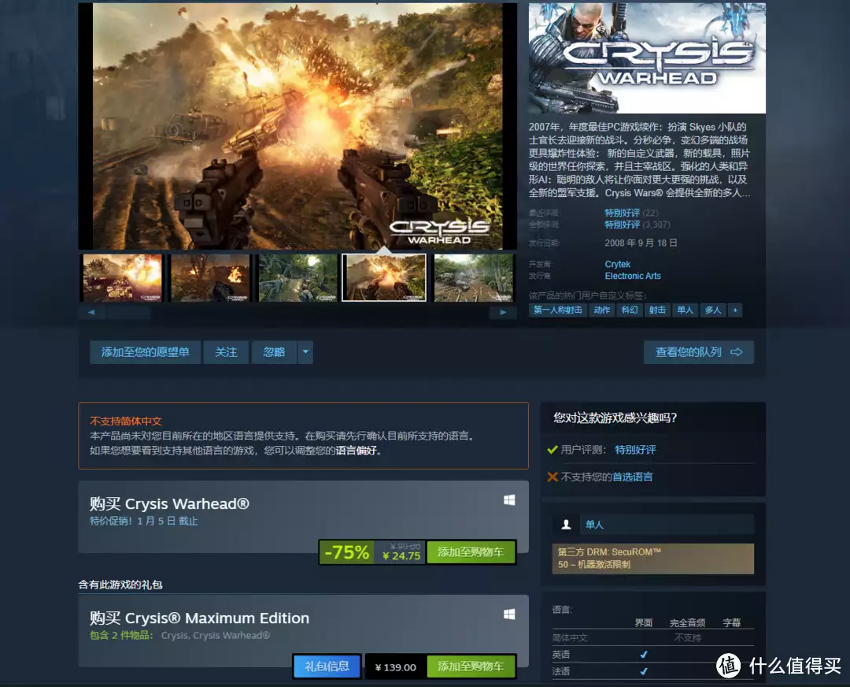Select fifth vehicle road screenshot thumbnail
The image size is (850, 687).
[x=473, y=278]
